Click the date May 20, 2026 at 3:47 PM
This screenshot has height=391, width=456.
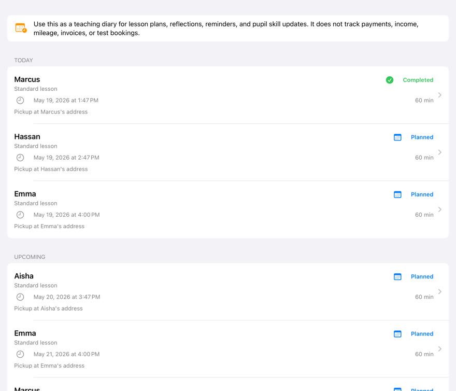(x=67, y=297)
